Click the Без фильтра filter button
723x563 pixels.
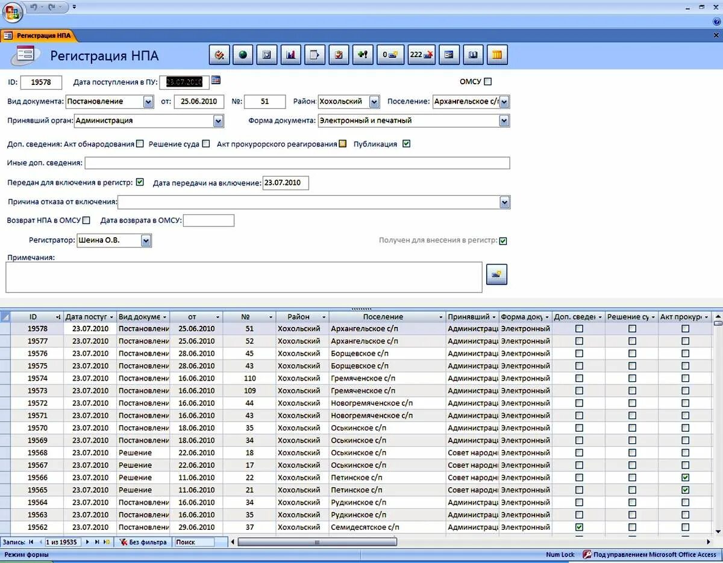(143, 542)
